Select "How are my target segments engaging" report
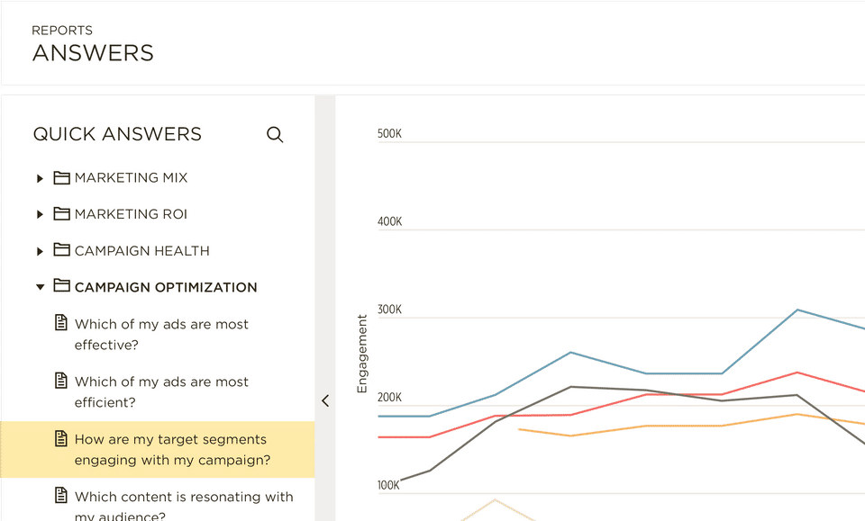The height and width of the screenshot is (521, 865). click(170, 449)
